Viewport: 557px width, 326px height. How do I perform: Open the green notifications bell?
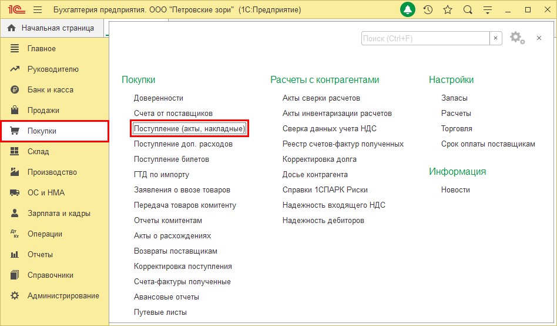click(407, 9)
